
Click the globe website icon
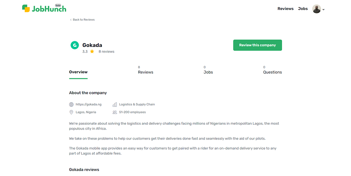[71, 104]
